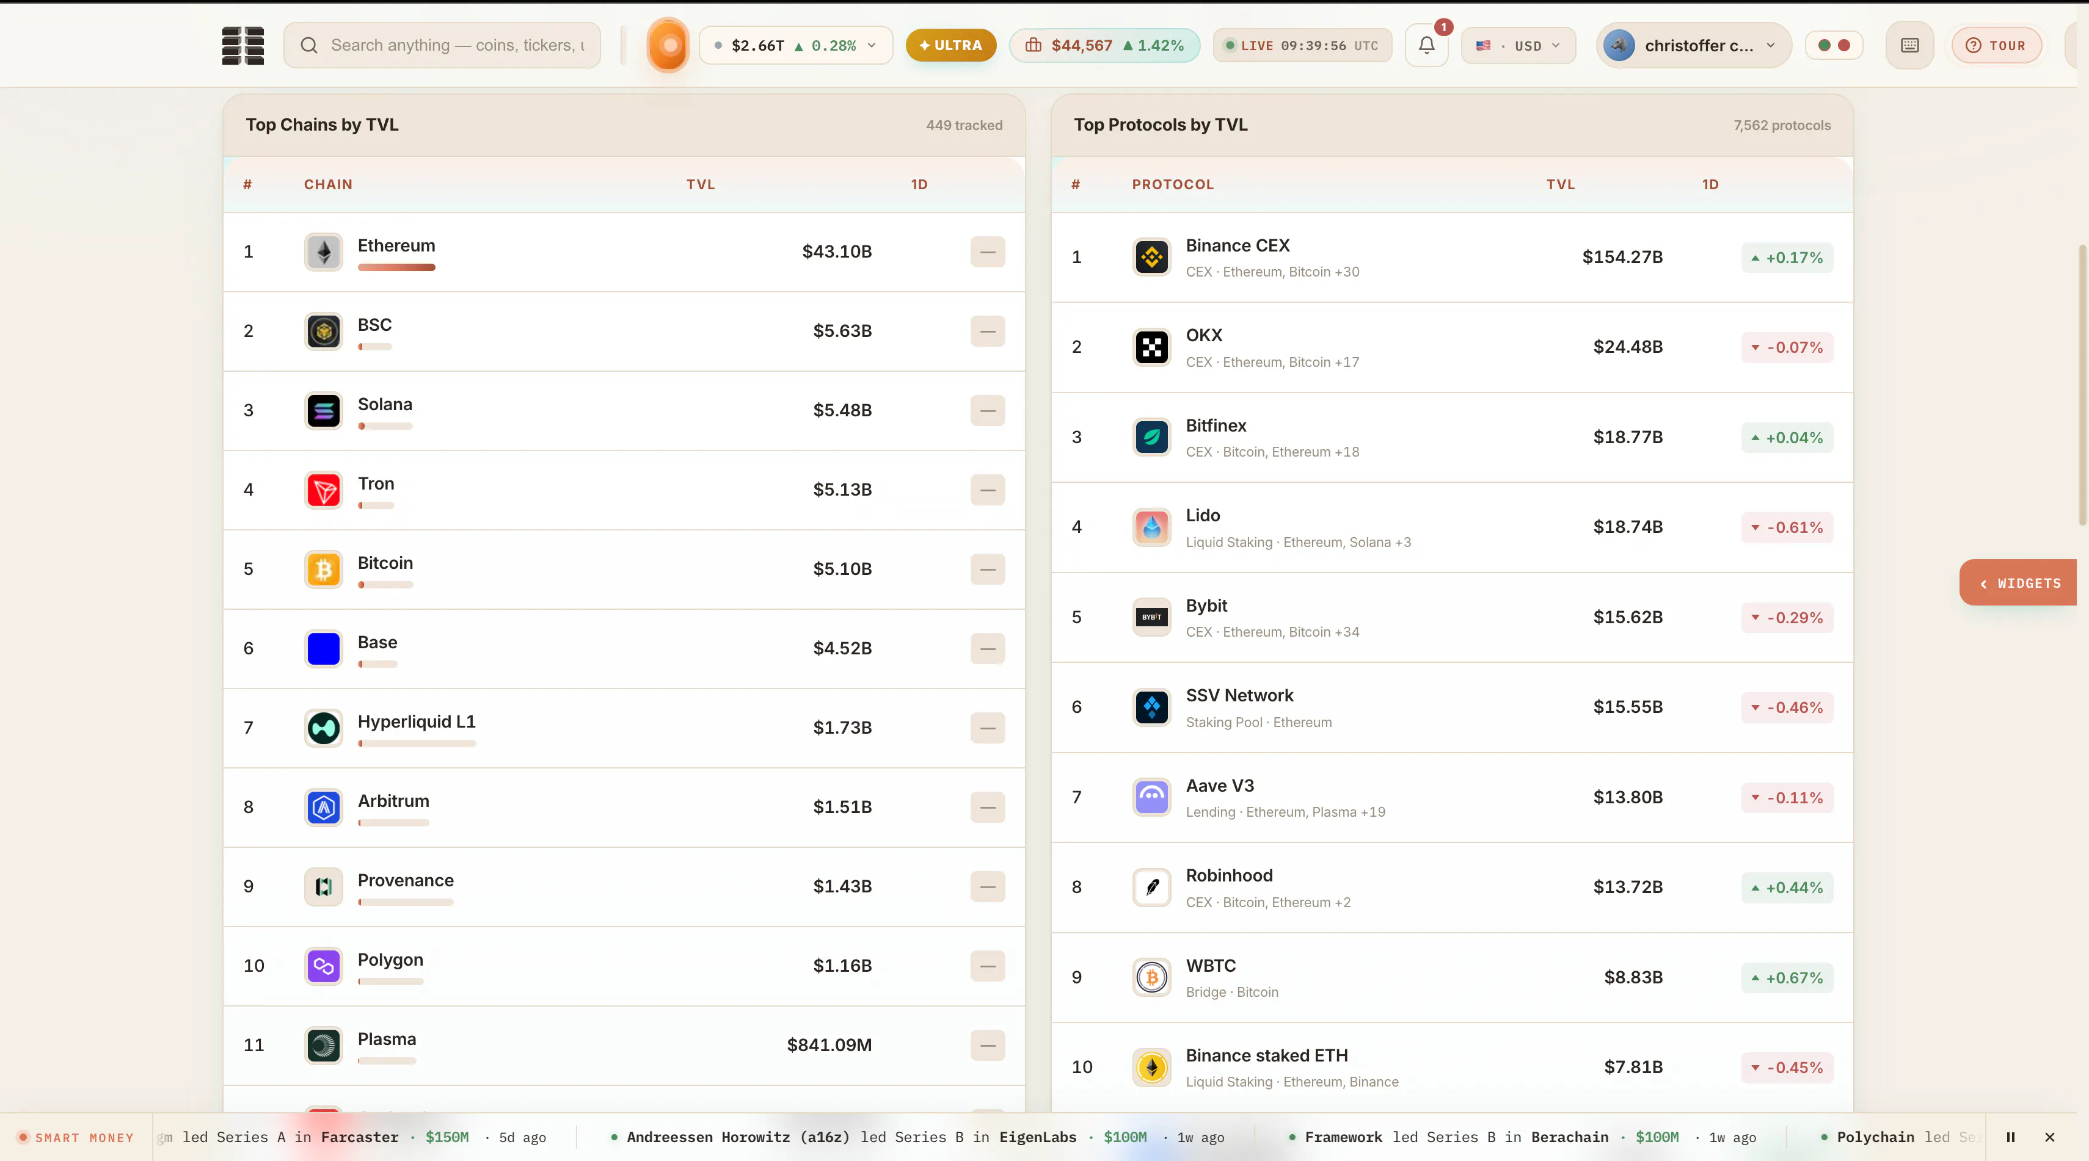Click the Ethereum chain logo
Viewport: 2089px width, 1161px height.
[x=324, y=252]
